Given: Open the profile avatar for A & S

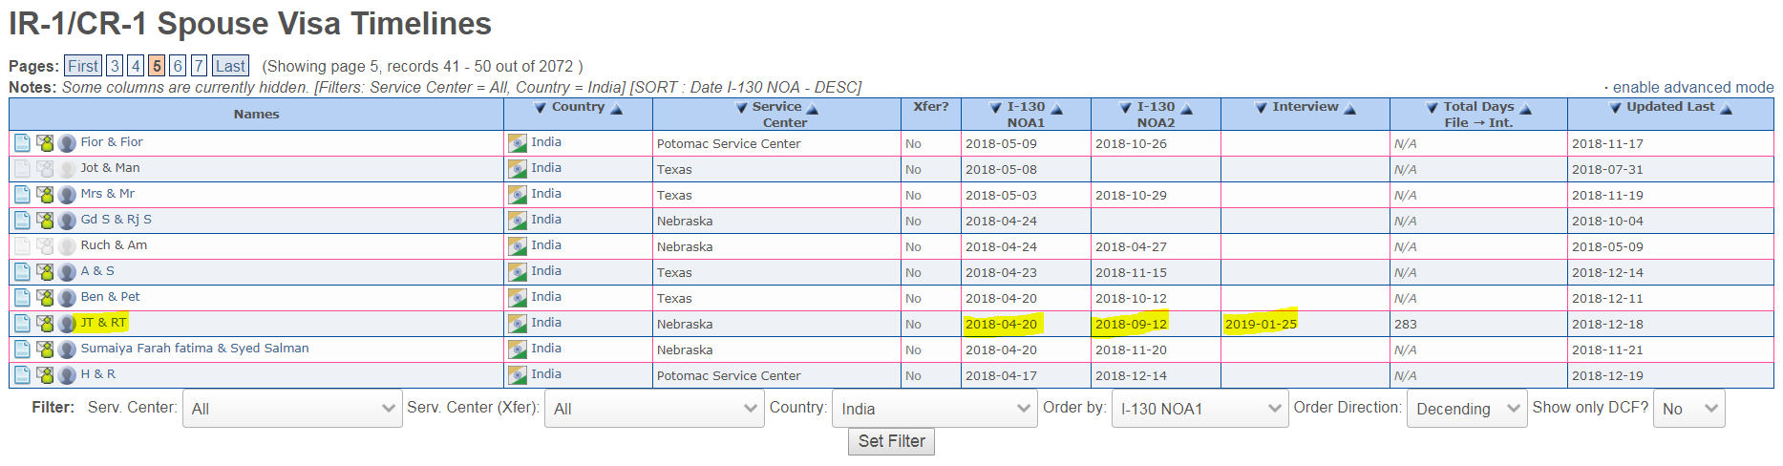Looking at the screenshot, I should click(67, 272).
